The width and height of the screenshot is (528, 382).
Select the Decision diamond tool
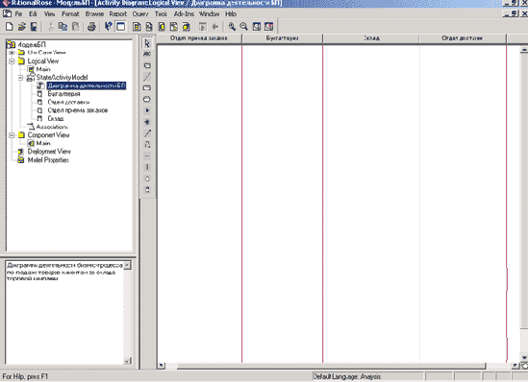[147, 179]
